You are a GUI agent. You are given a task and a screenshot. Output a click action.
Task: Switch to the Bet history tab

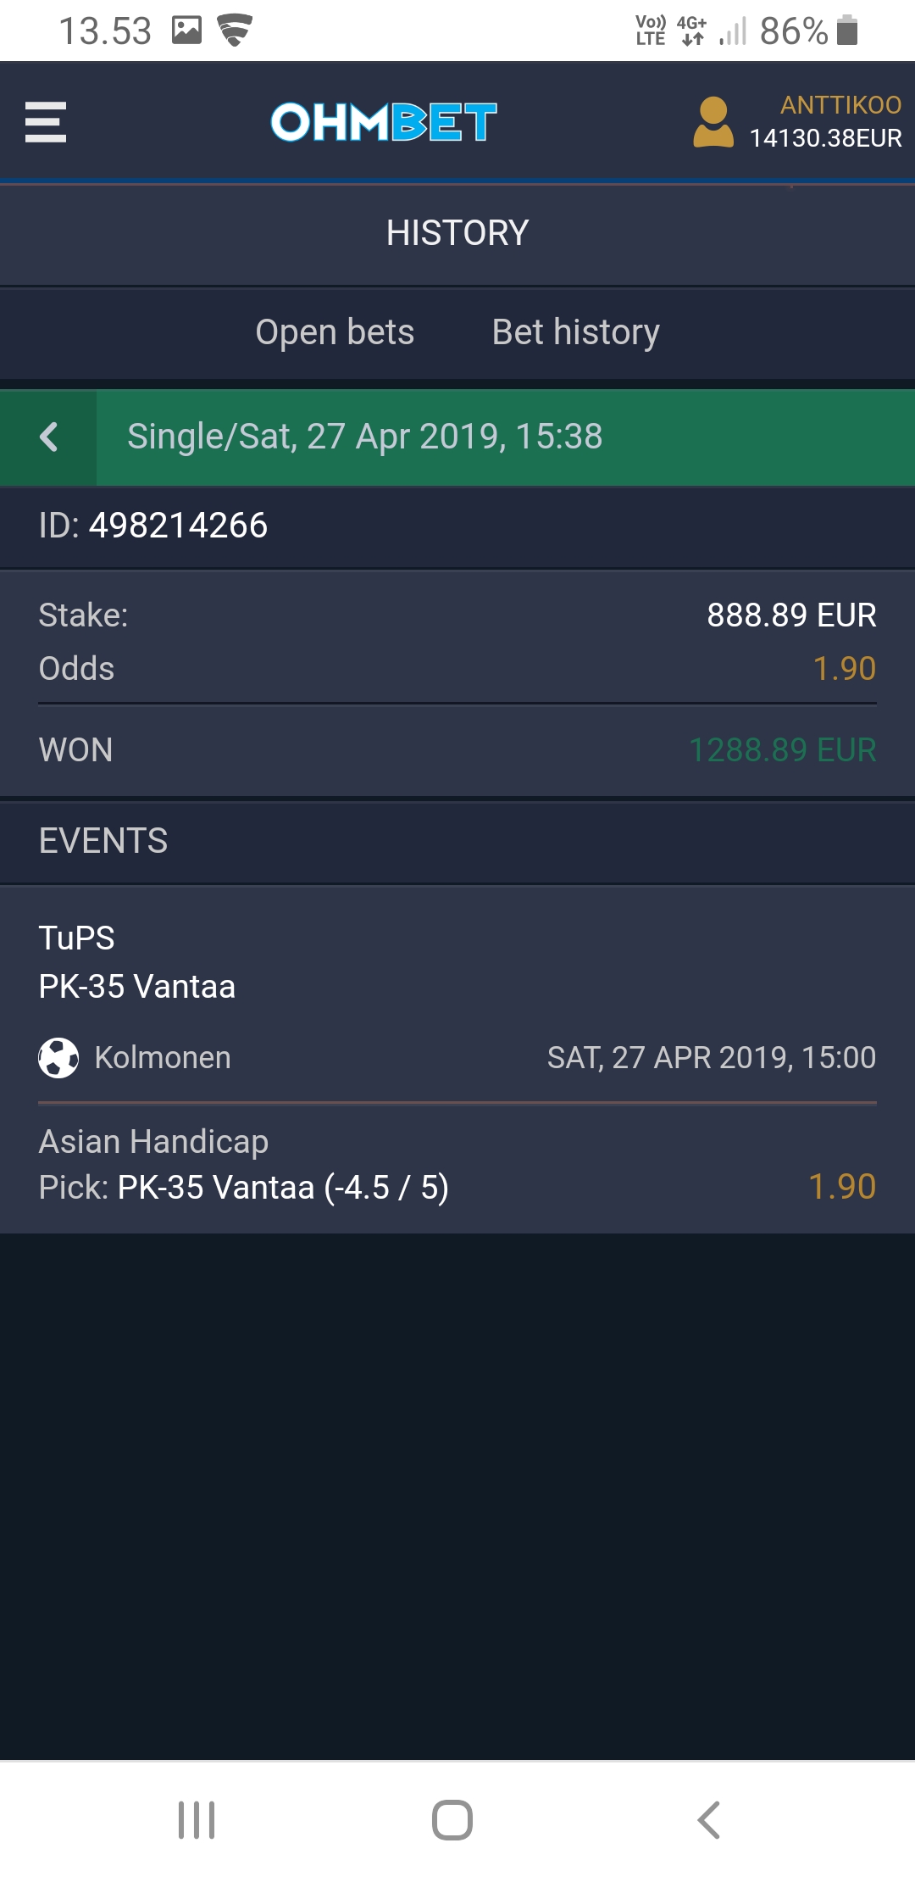[x=575, y=332]
